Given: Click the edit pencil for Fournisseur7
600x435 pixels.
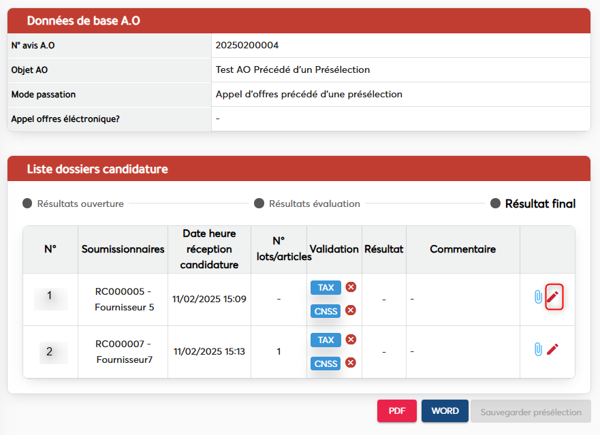Looking at the screenshot, I should (x=552, y=349).
